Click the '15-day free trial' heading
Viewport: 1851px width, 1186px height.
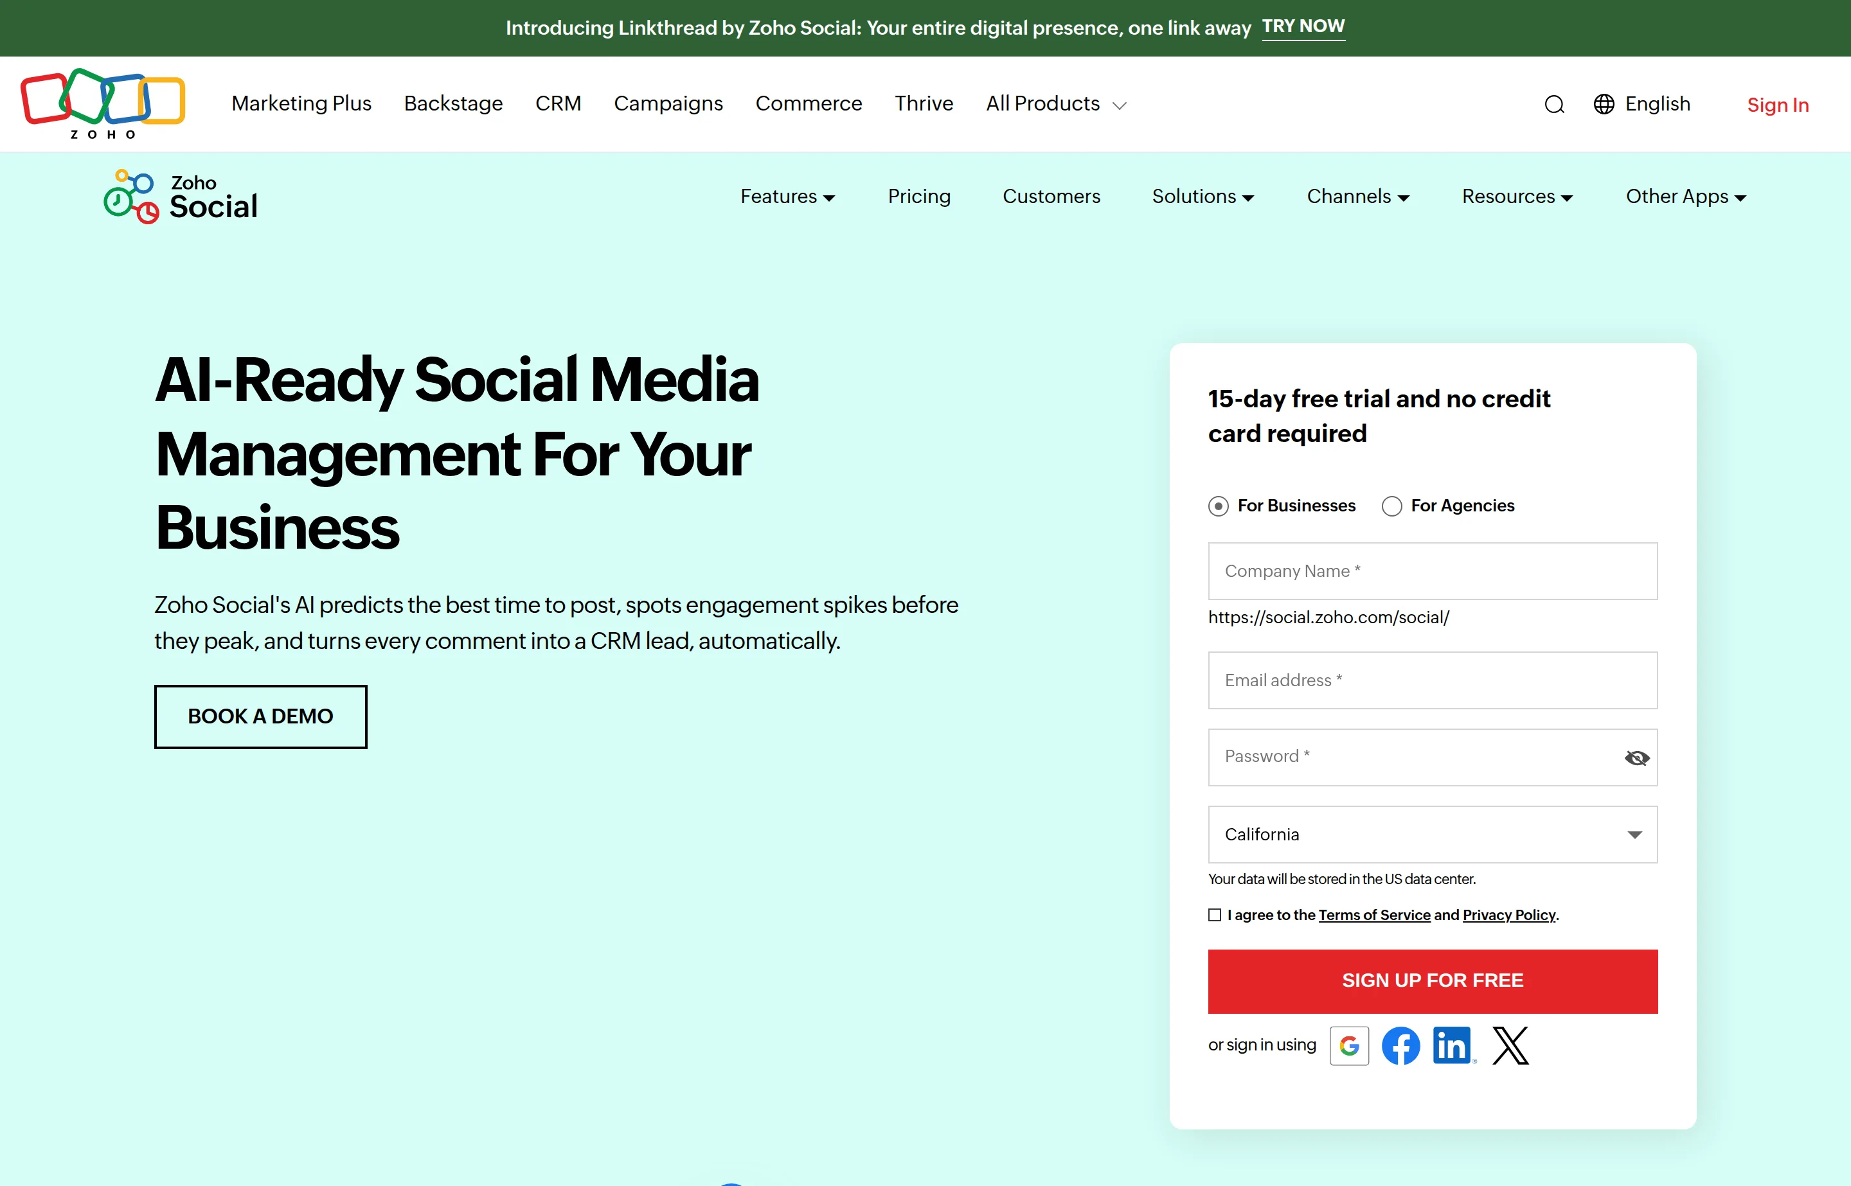pos(1379,416)
